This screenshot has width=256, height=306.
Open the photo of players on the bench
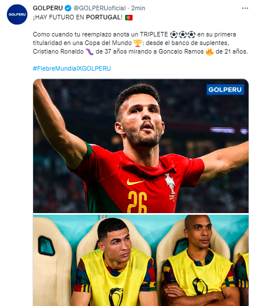tap(141, 260)
